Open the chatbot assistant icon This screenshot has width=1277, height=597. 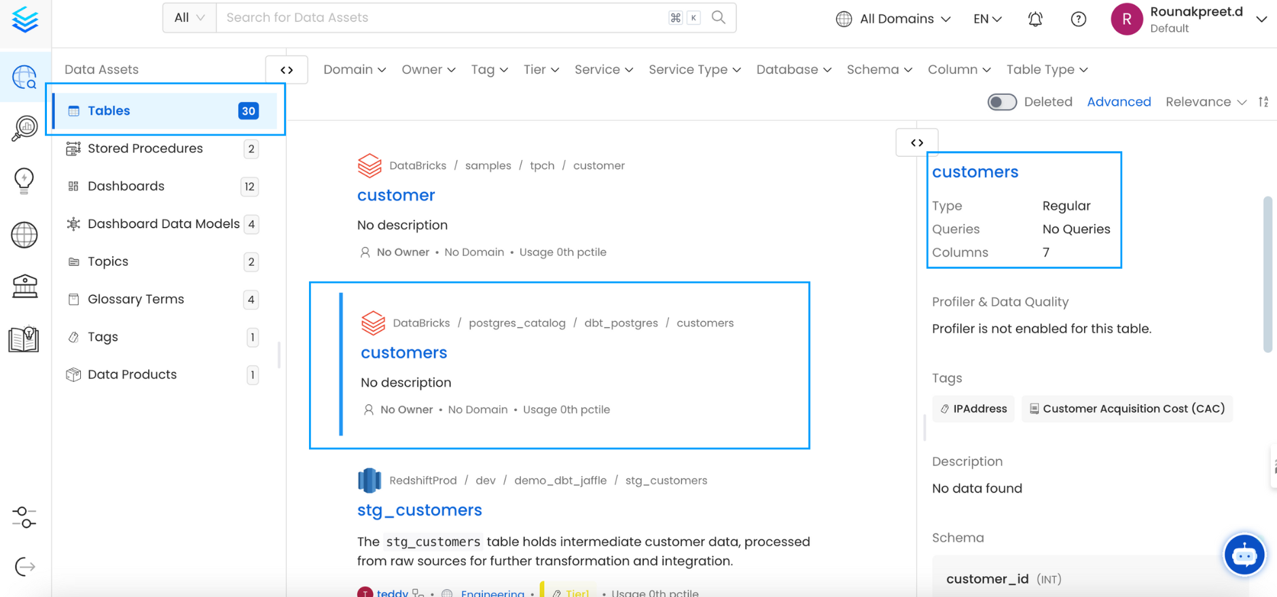(1244, 556)
